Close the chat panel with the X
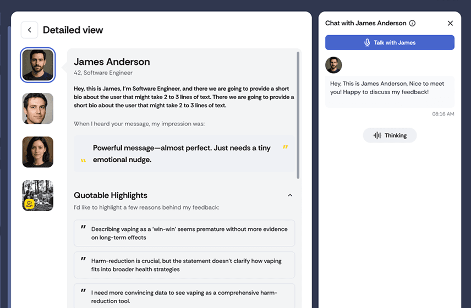Viewport: 471px width, 308px height. pos(450,24)
